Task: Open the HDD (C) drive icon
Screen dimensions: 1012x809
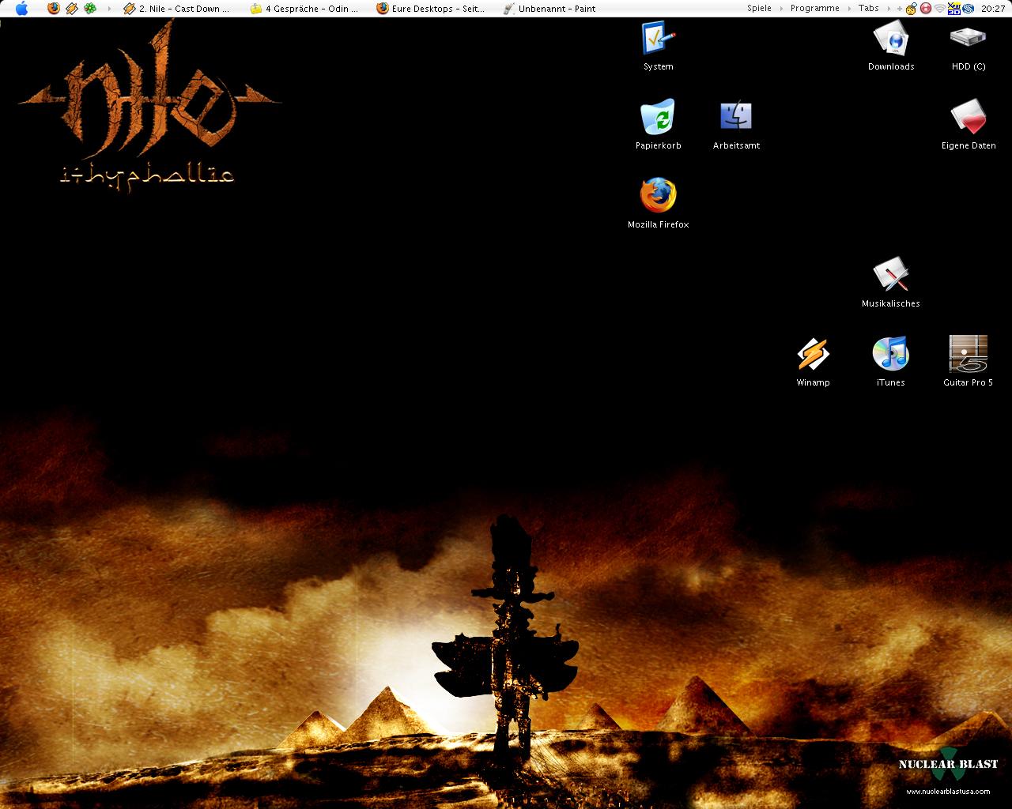Action: (969, 38)
